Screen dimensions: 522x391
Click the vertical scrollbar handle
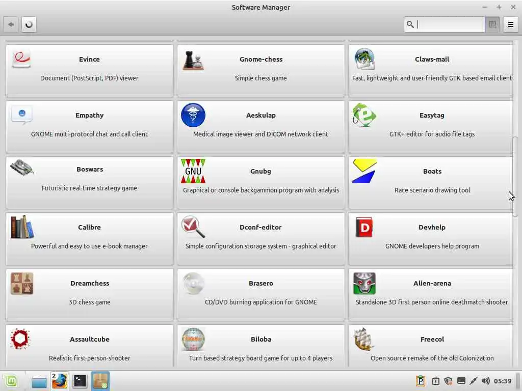tap(515, 176)
